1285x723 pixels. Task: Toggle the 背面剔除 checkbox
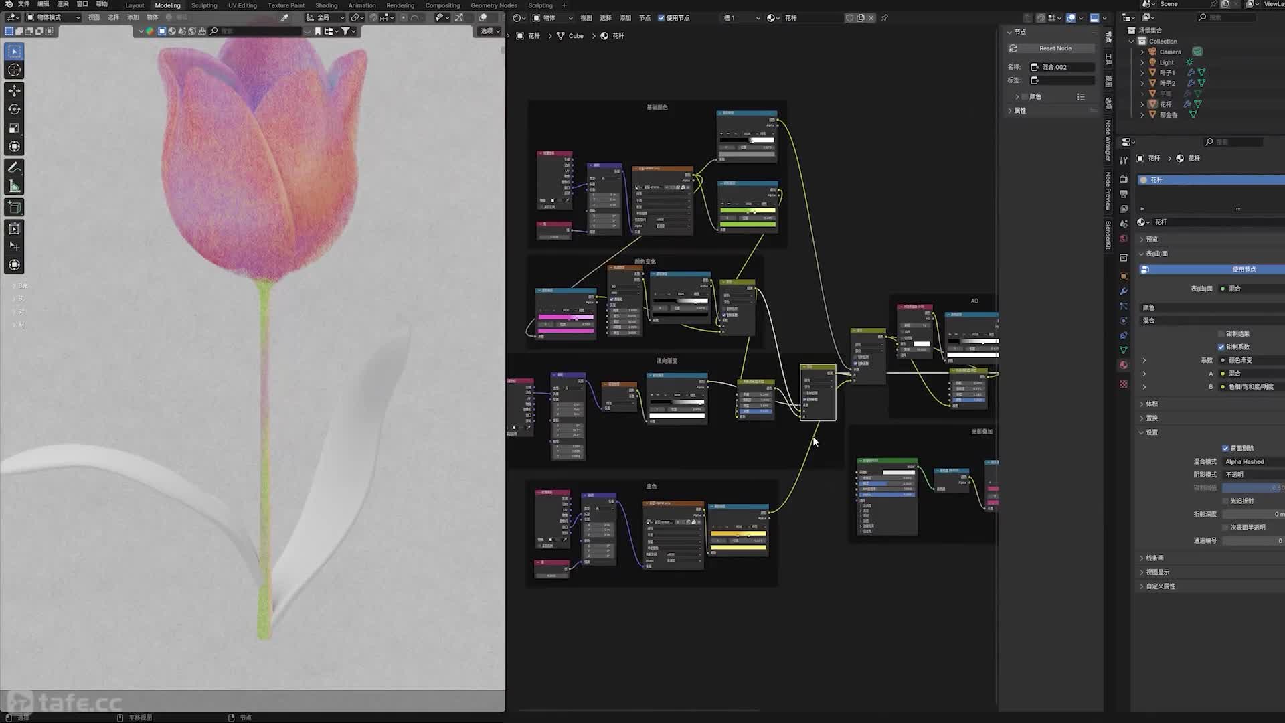pos(1225,448)
